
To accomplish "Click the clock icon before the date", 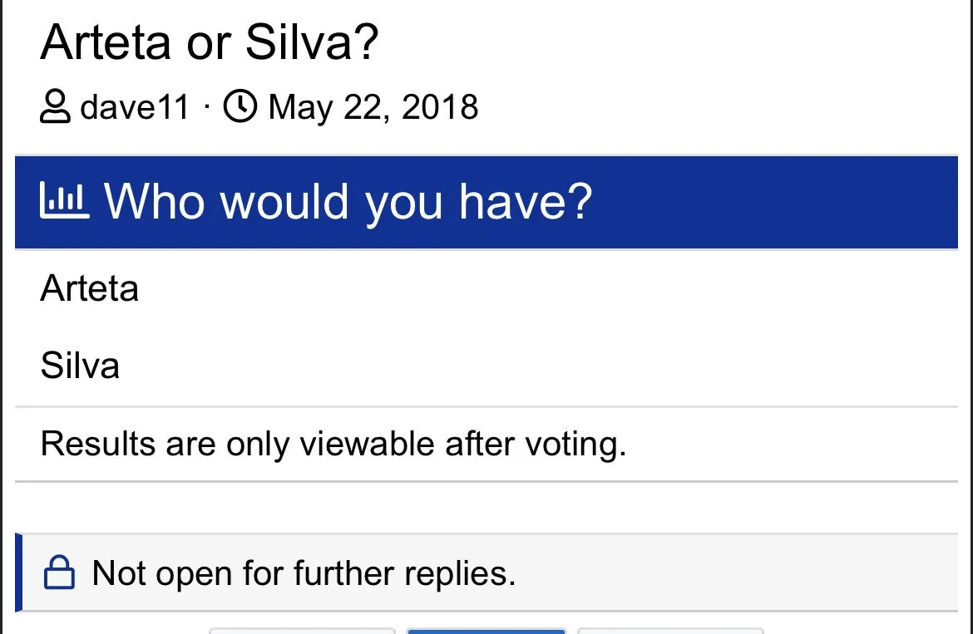I will click(x=240, y=107).
